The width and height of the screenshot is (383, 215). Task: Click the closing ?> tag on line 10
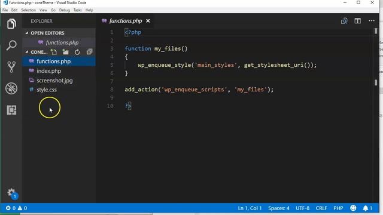coord(128,106)
